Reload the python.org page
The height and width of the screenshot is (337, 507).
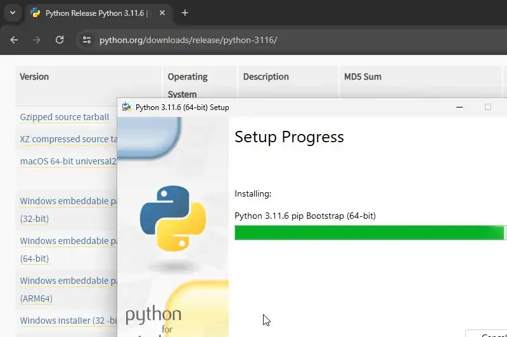coord(60,40)
